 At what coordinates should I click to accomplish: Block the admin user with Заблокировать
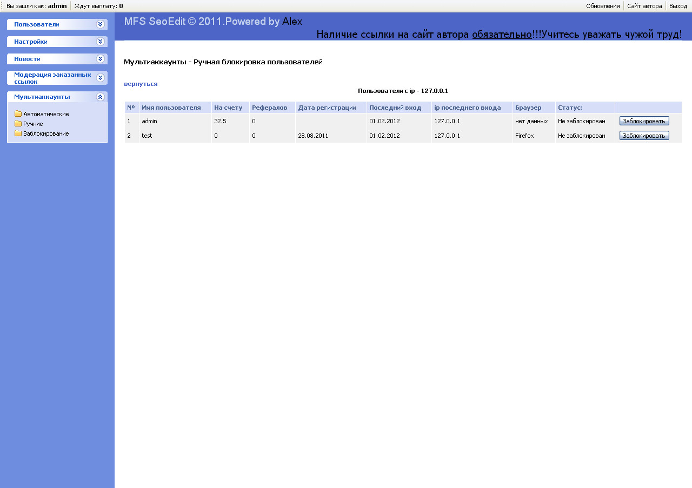644,121
